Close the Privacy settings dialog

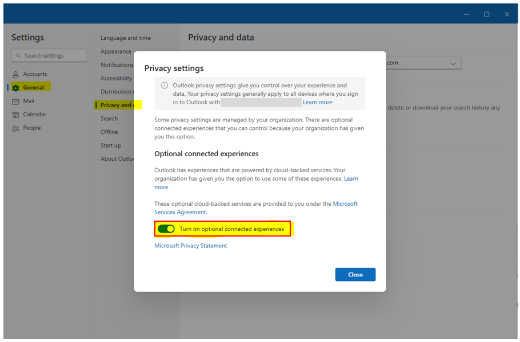click(x=355, y=275)
